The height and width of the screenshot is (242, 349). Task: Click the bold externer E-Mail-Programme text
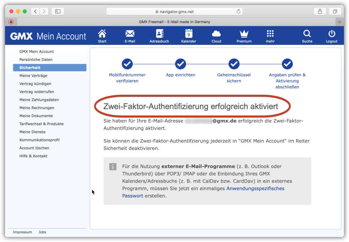[x=198, y=166]
